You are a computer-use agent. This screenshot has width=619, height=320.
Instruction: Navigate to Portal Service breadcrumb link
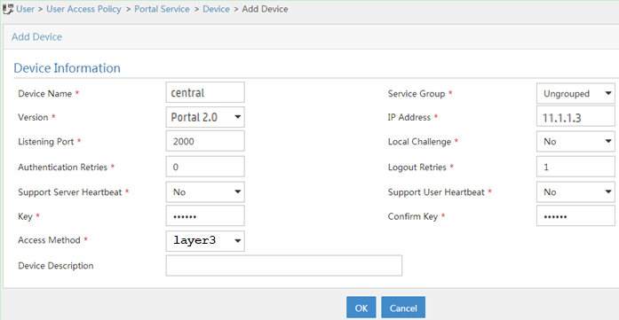(x=162, y=9)
